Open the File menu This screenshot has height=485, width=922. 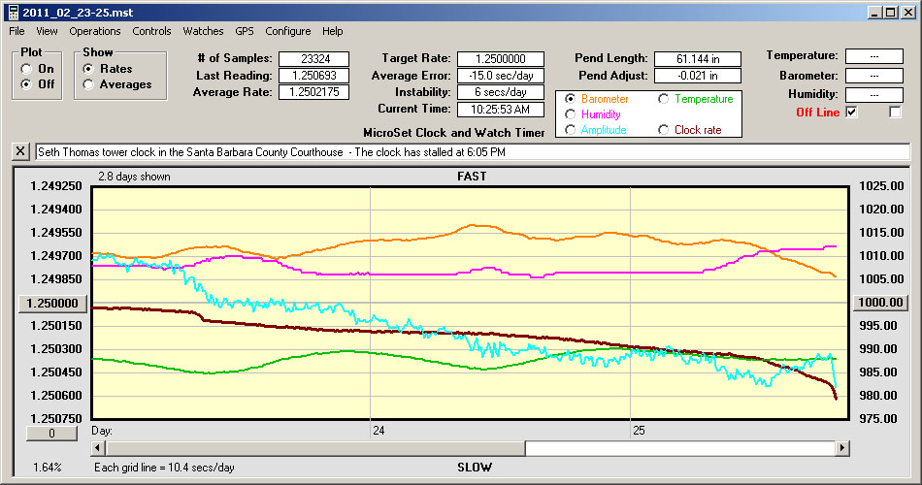[16, 31]
